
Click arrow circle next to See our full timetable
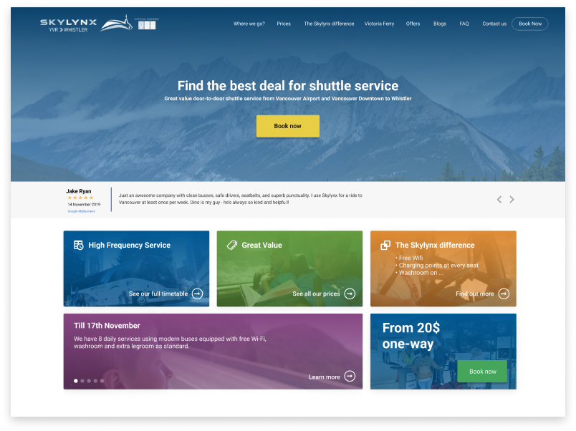[197, 294]
